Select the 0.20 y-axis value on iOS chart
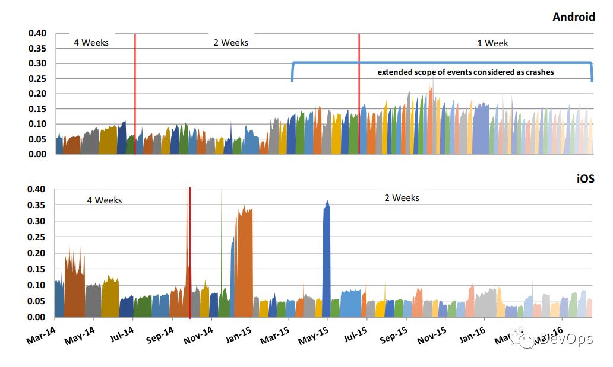 click(36, 253)
